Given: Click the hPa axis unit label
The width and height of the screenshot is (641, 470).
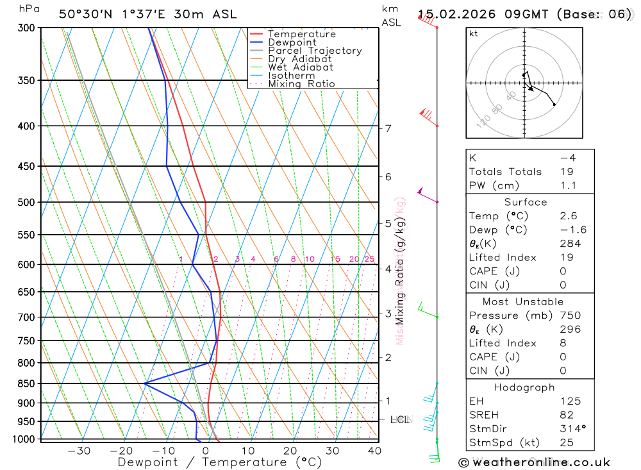Looking at the screenshot, I should coord(29,8).
